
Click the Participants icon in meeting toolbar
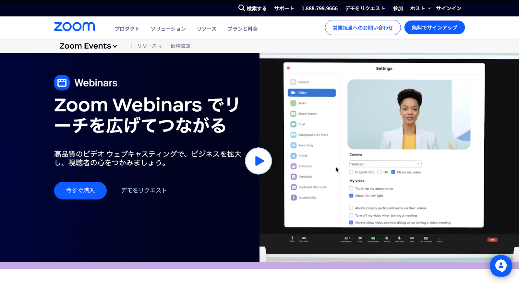(346, 238)
